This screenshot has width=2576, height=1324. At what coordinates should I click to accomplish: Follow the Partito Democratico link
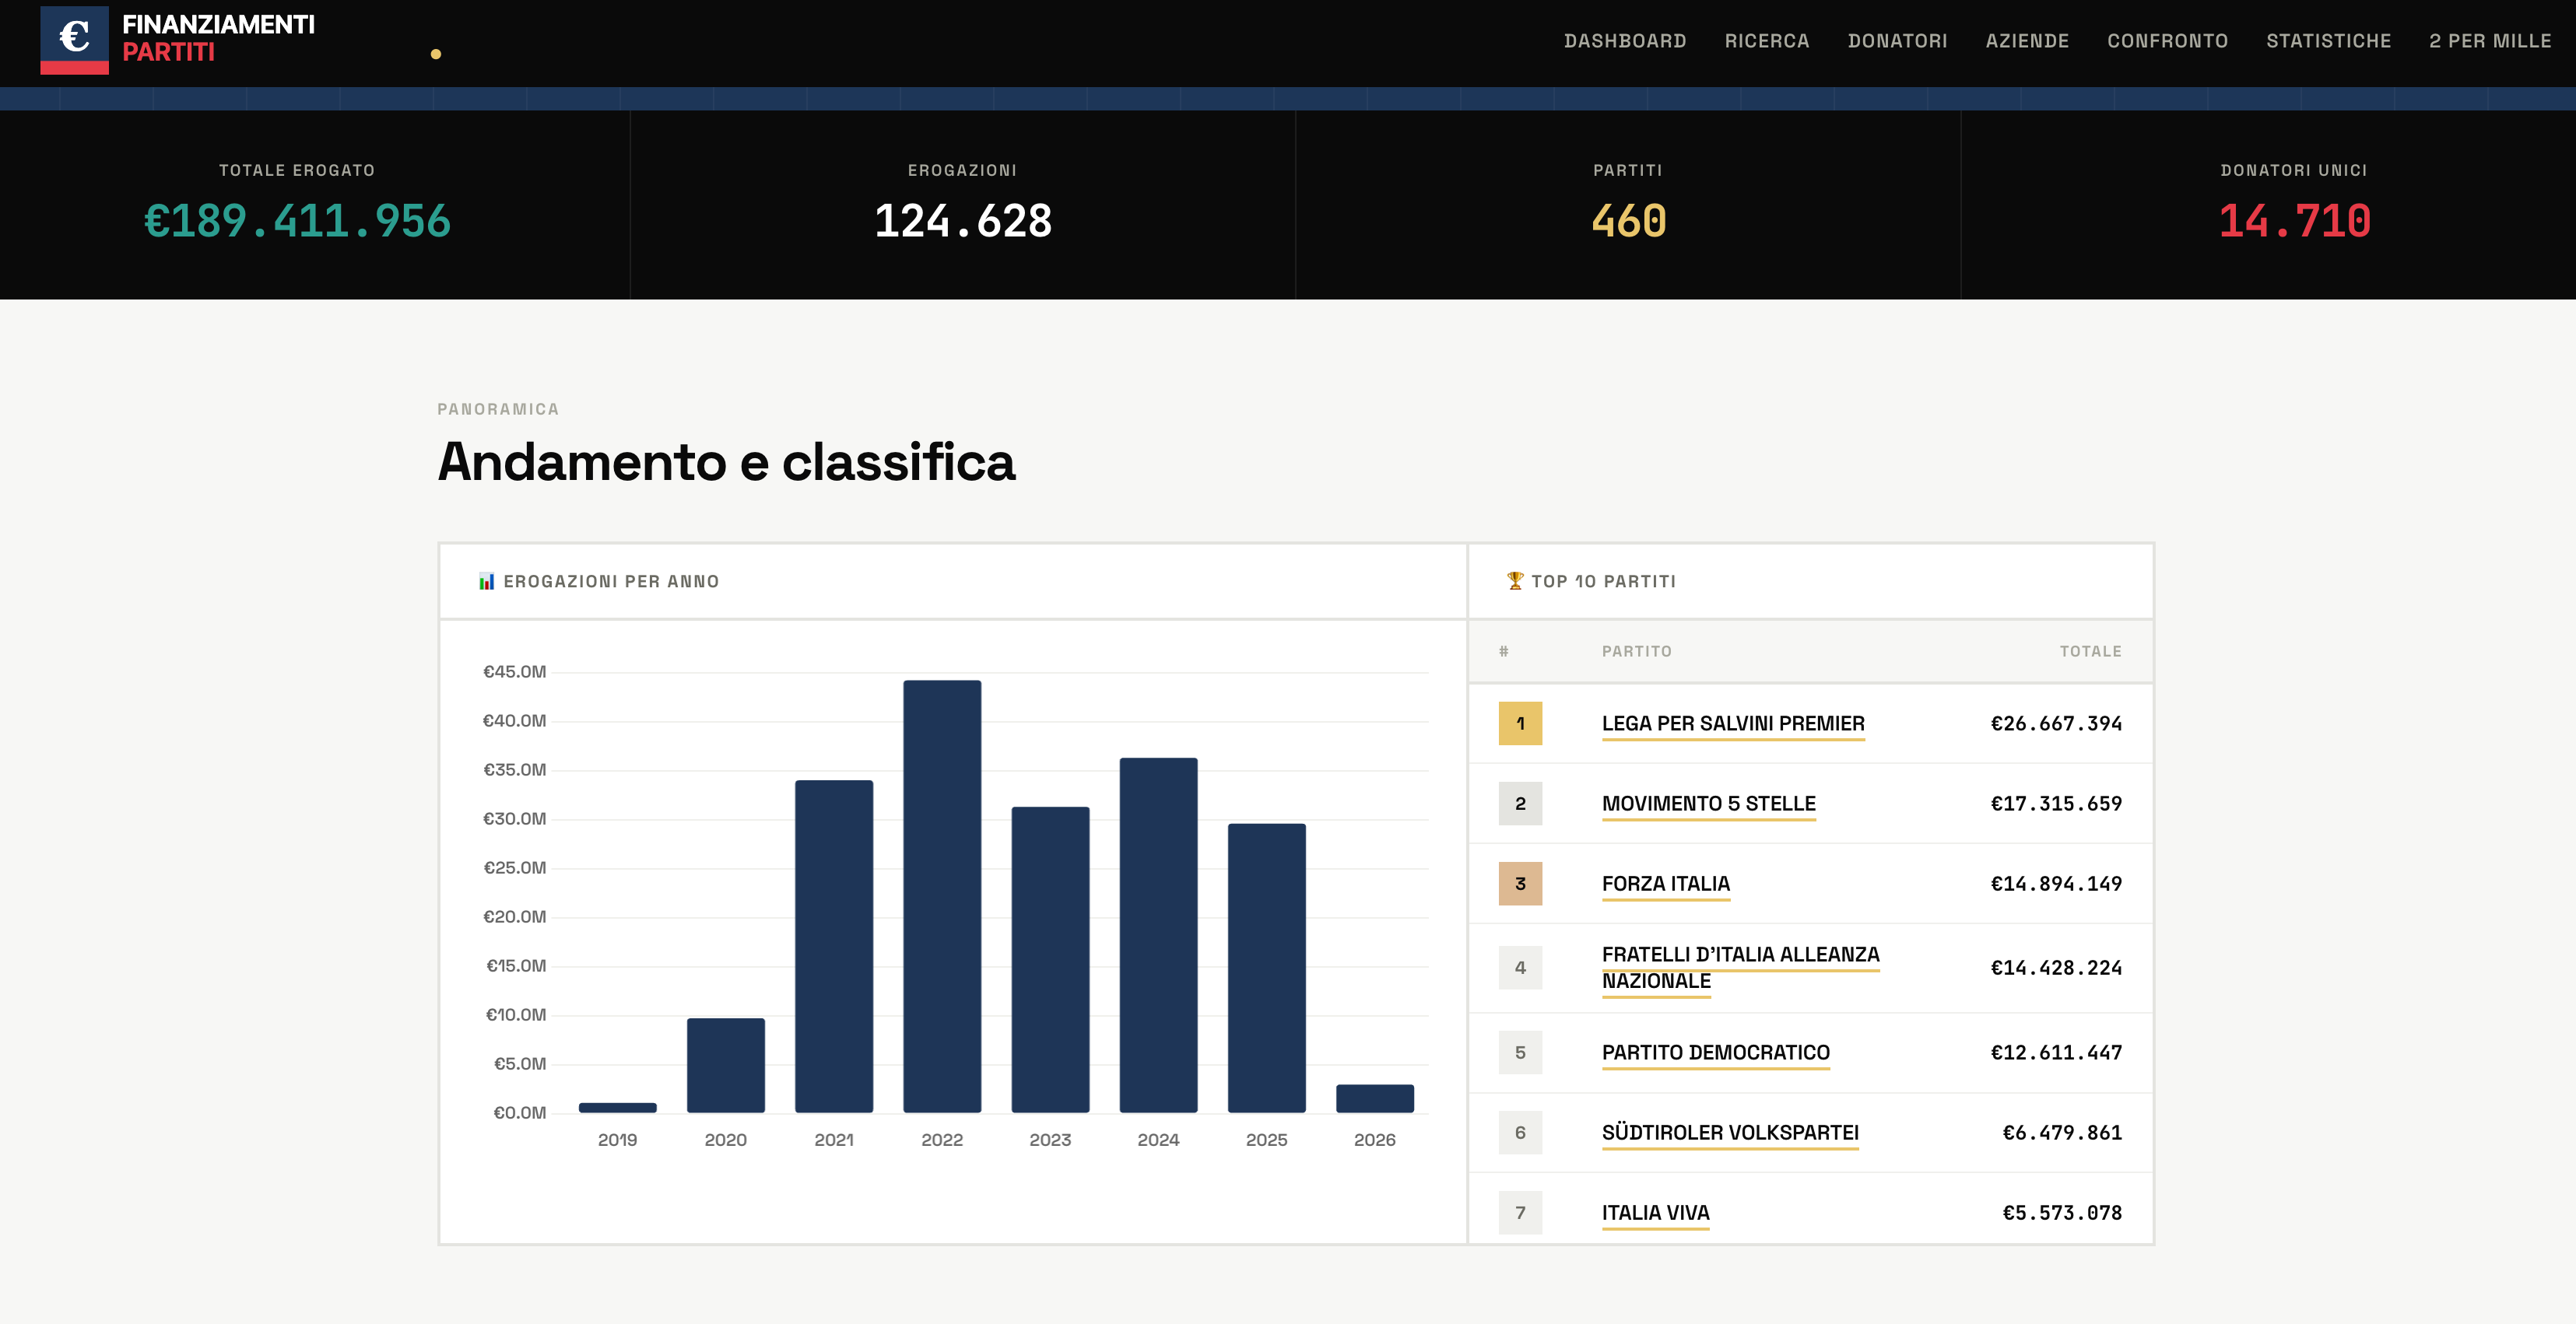pyautogui.click(x=1715, y=1053)
